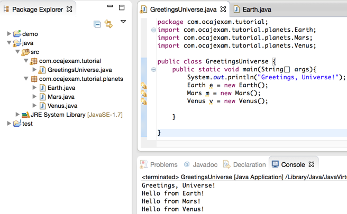Select com.ocajexam.tutorial.planets package label
347x214 pixels.
pos(81,79)
